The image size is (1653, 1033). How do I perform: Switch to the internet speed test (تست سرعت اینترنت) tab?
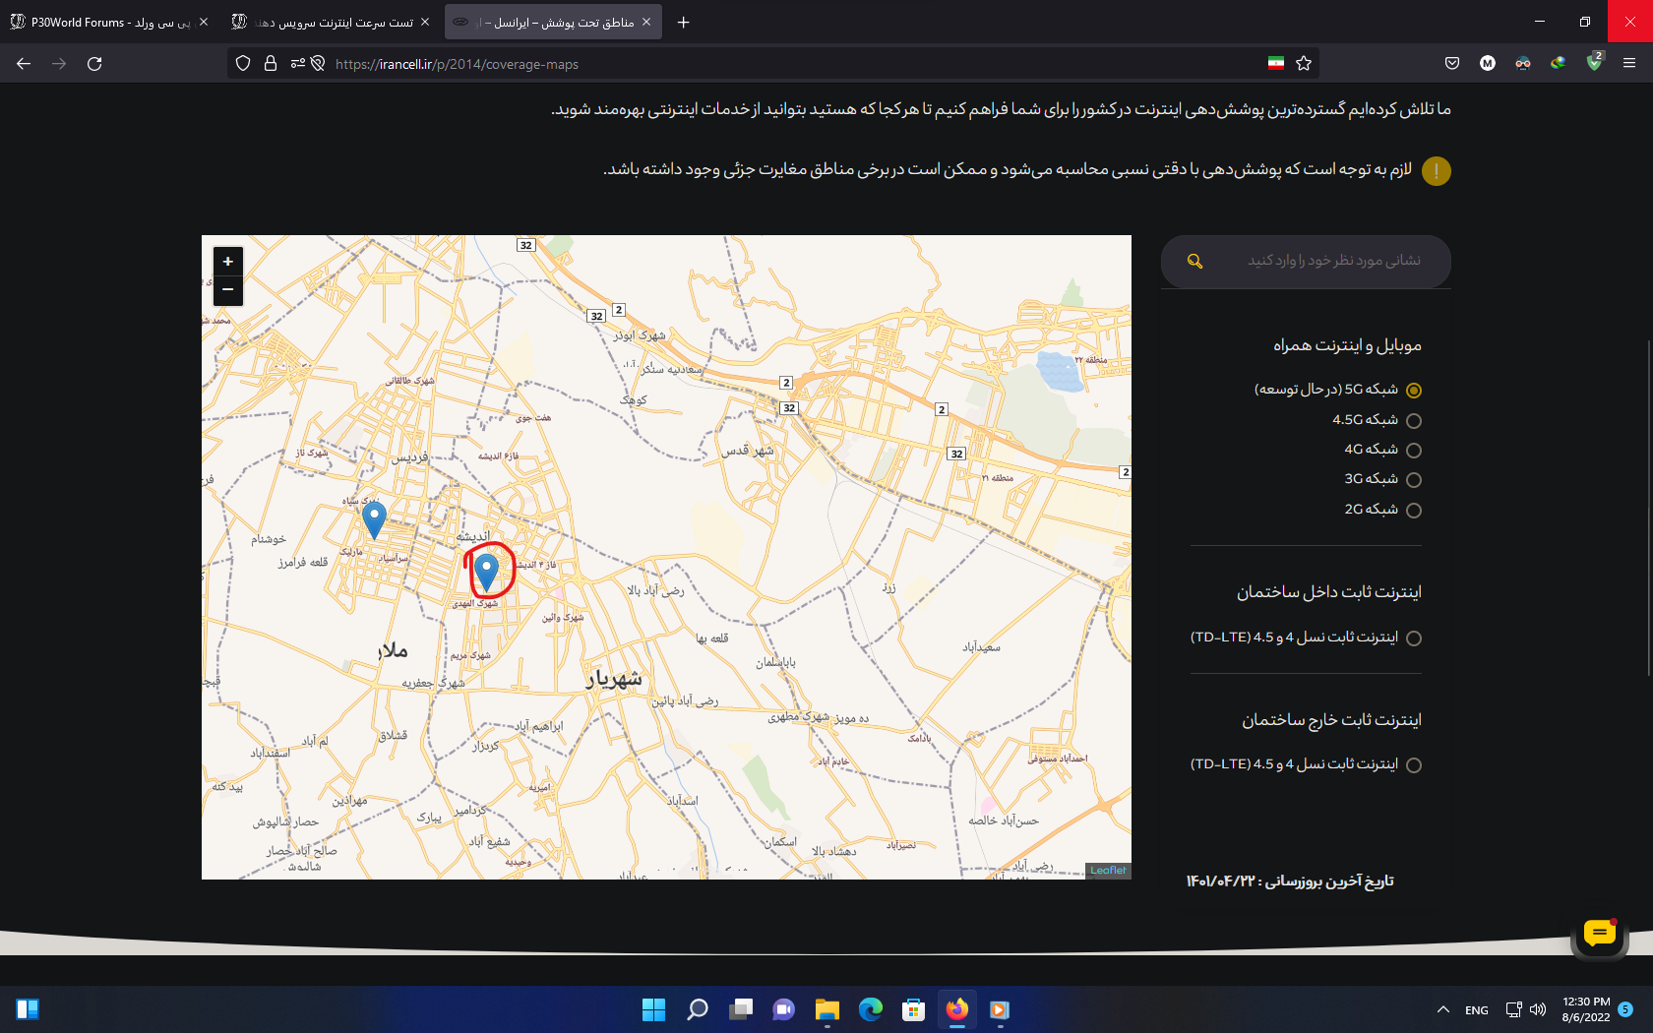[x=331, y=22]
